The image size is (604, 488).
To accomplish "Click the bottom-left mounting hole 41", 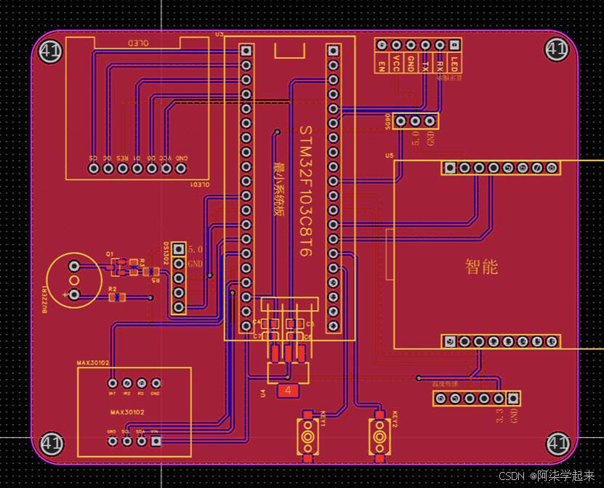I will click(x=52, y=443).
